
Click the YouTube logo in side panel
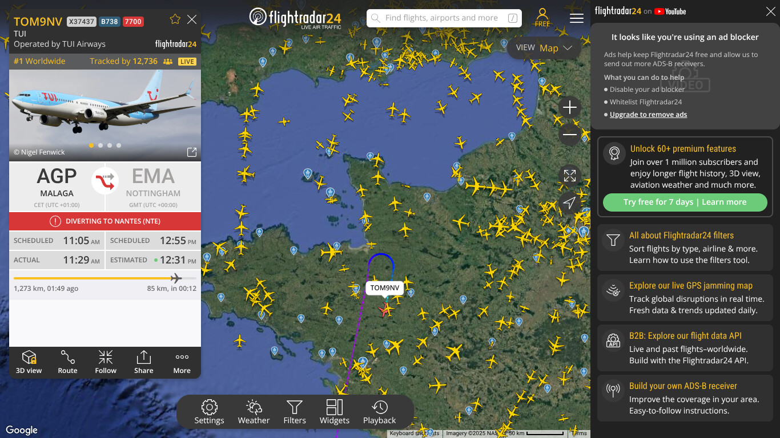tap(670, 11)
